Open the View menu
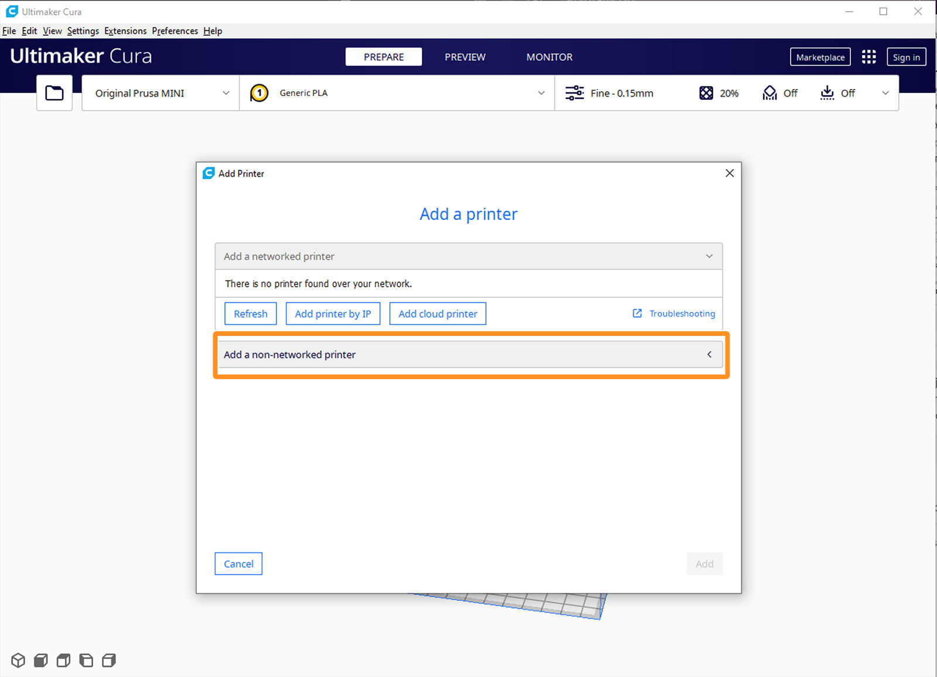 tap(52, 31)
